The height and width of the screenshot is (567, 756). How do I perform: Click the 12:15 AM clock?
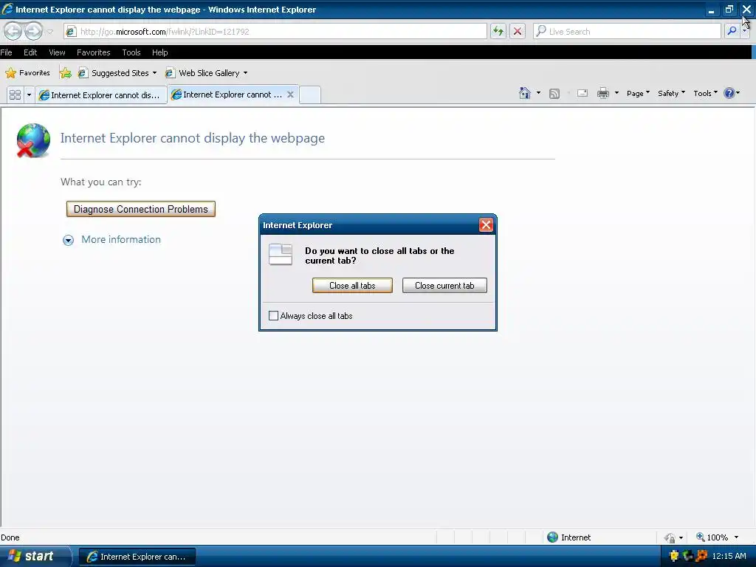coord(729,556)
